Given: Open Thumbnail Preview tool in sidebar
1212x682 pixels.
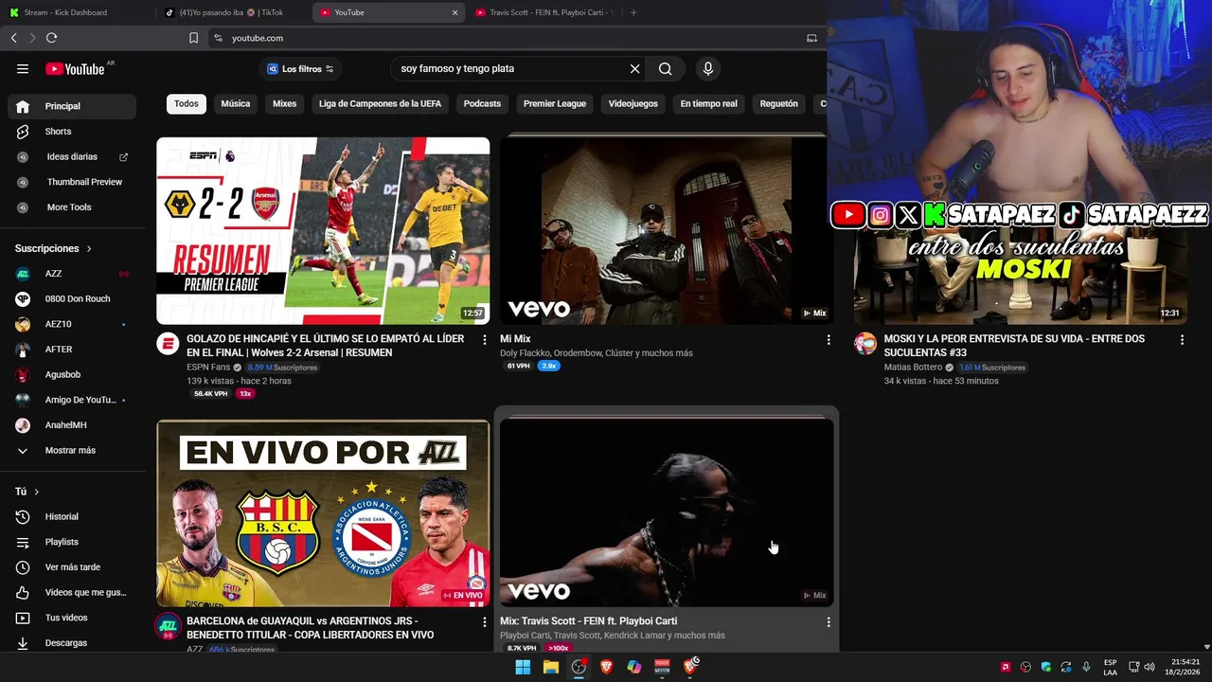Looking at the screenshot, I should (x=72, y=182).
